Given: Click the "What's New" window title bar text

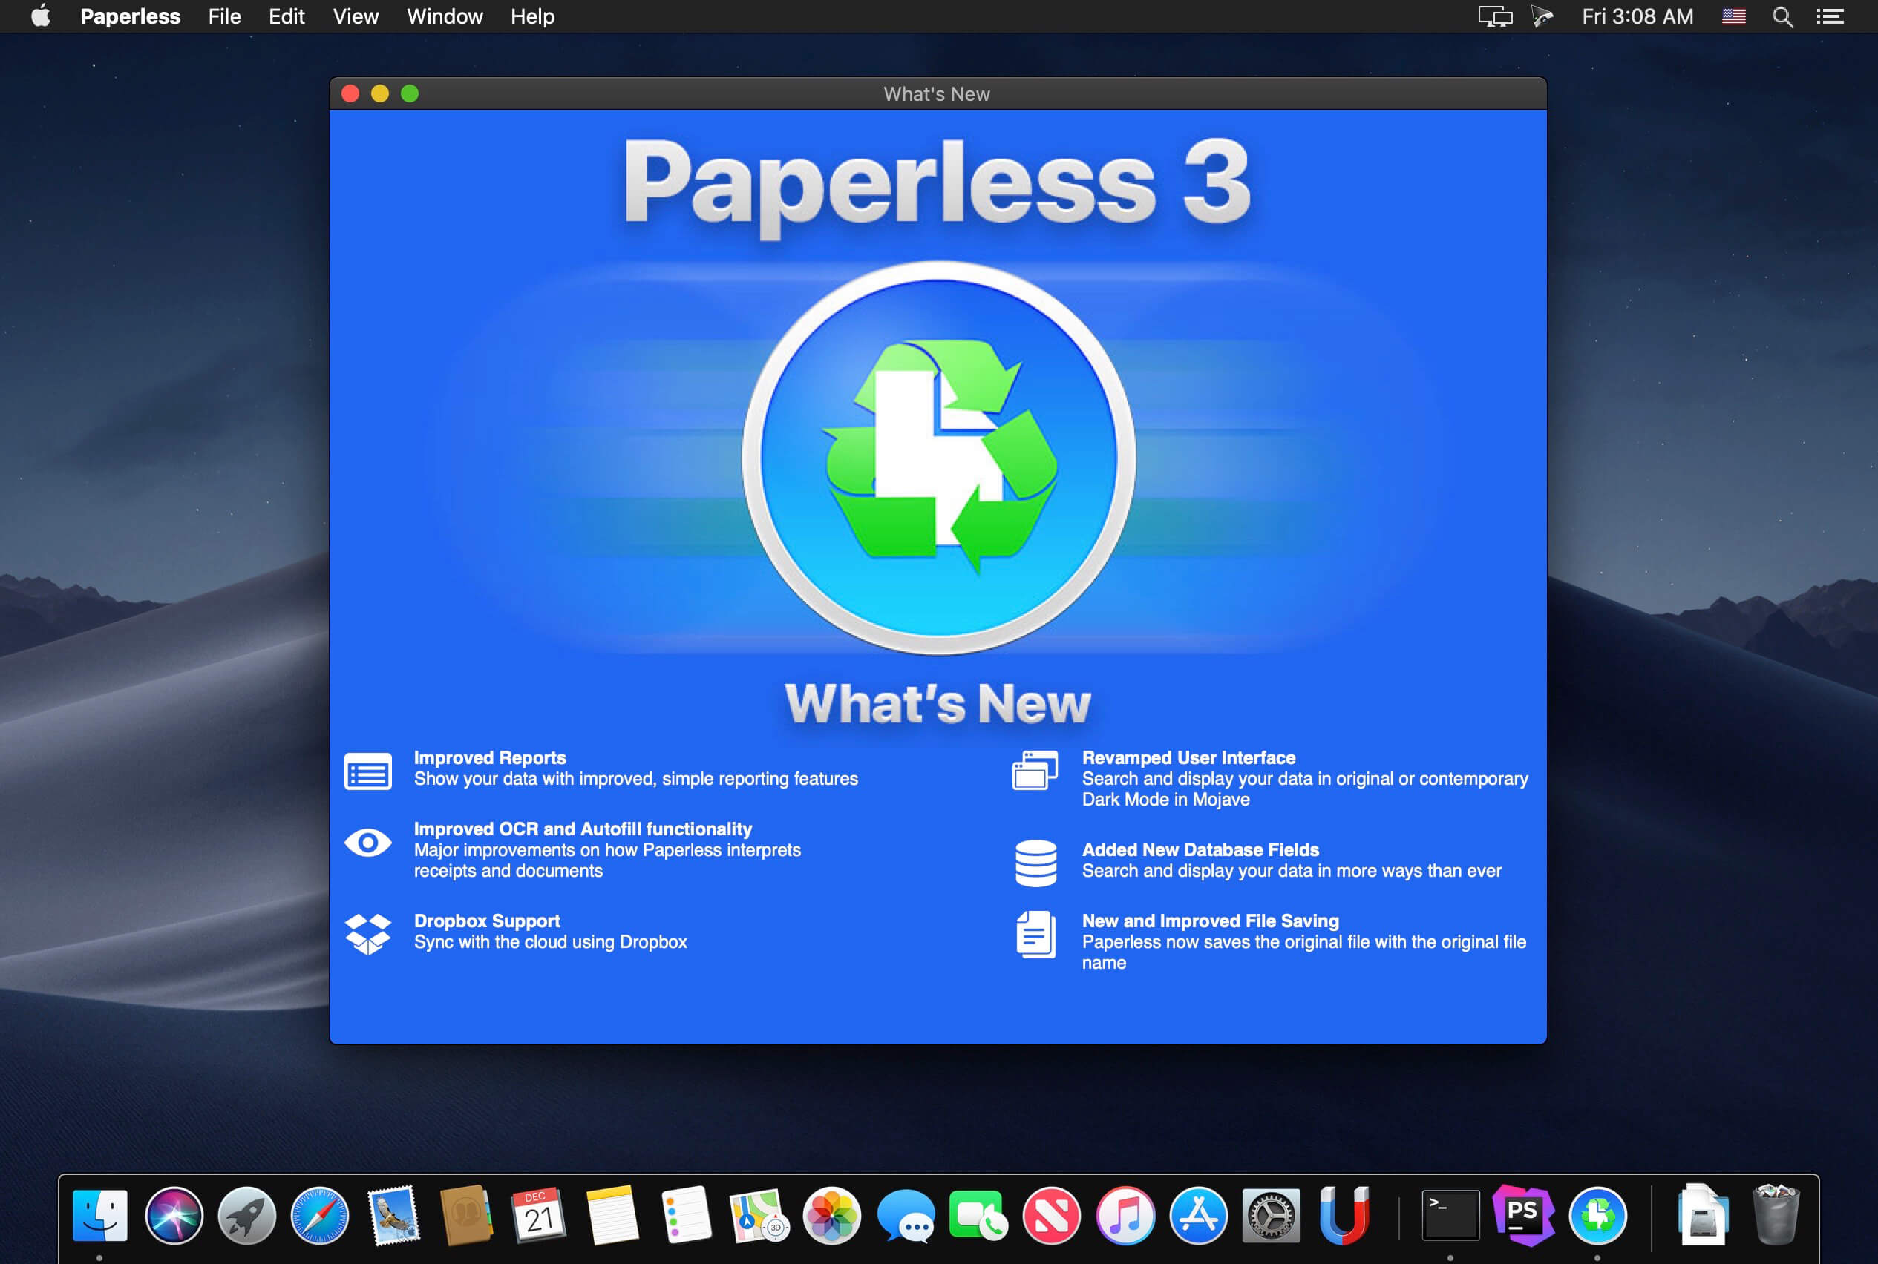Looking at the screenshot, I should point(937,93).
